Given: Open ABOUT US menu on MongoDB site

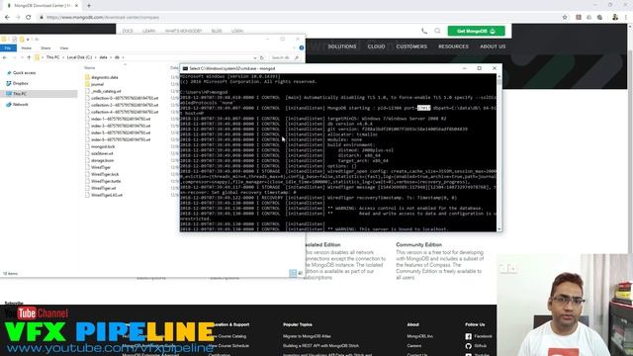Looking at the screenshot, I should (493, 46).
